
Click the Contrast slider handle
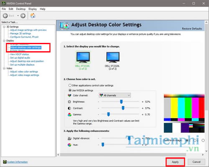point(123,108)
